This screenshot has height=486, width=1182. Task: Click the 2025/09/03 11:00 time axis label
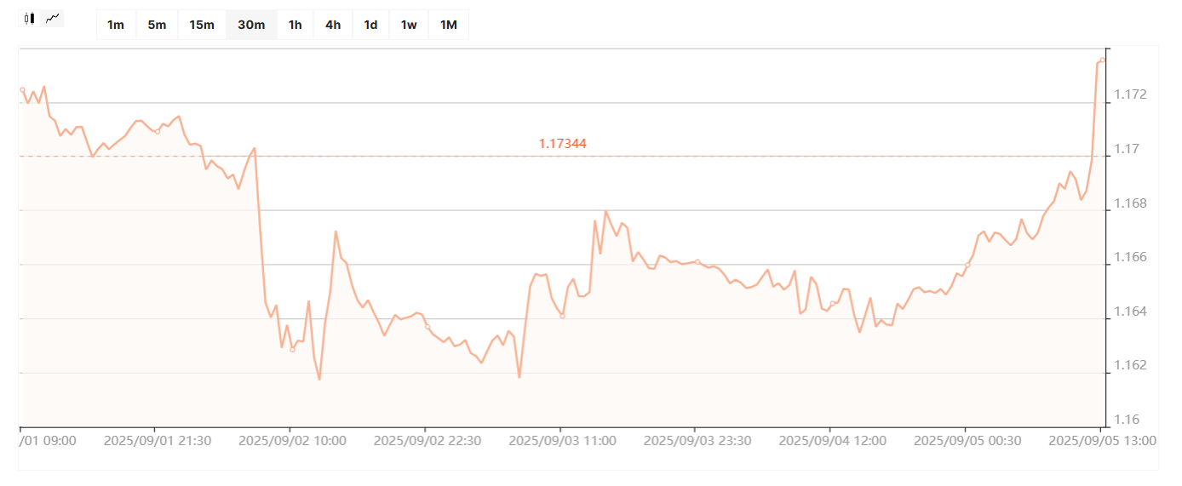pos(562,441)
